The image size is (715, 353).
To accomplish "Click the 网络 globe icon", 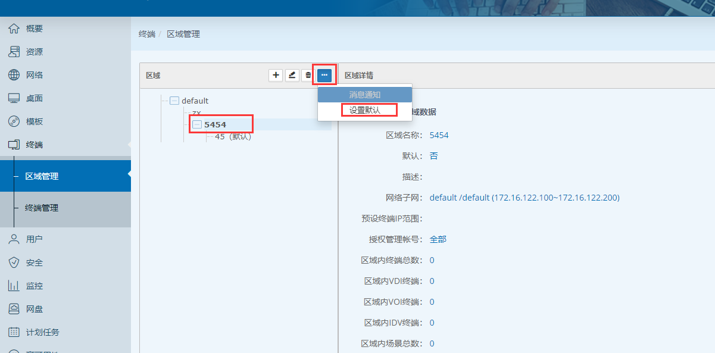I will 14,75.
